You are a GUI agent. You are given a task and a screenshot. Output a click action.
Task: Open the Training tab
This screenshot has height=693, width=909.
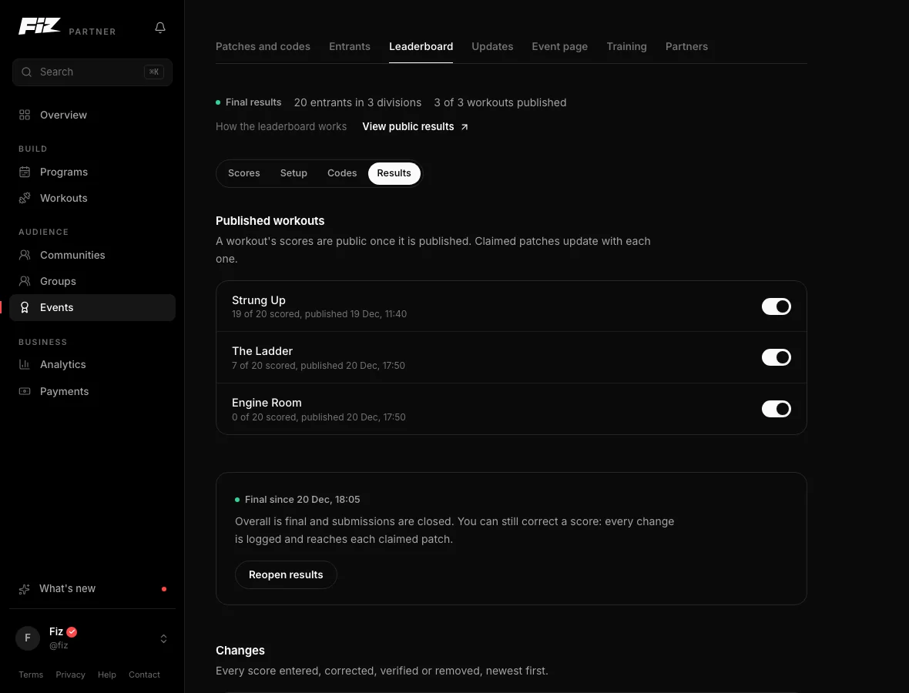[x=627, y=46]
